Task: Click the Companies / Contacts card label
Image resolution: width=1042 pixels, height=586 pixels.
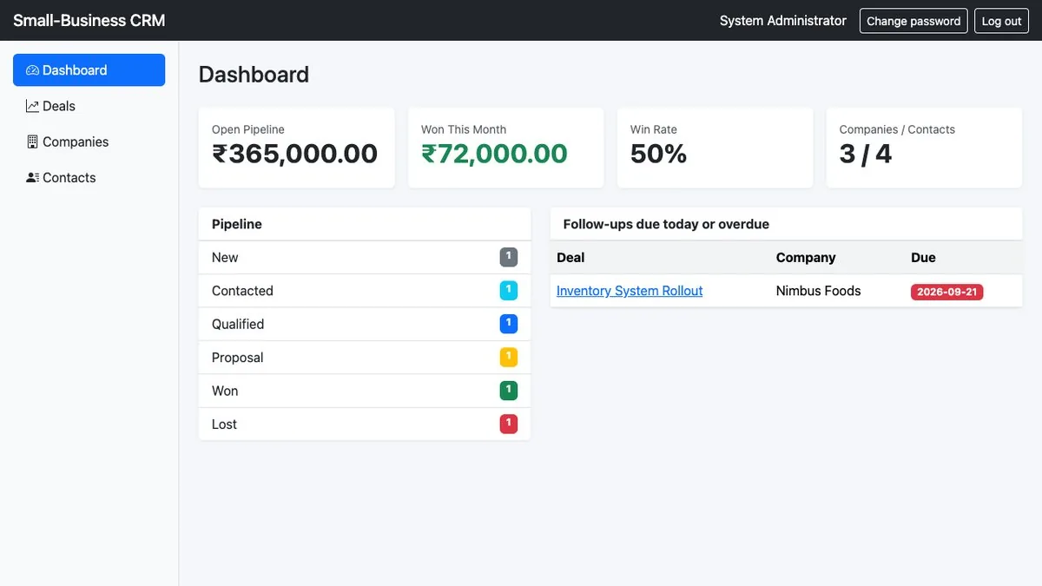Action: point(897,129)
